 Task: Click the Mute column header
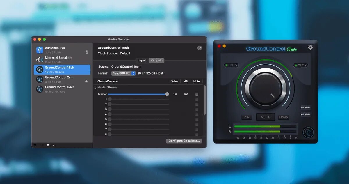pyautogui.click(x=197, y=81)
